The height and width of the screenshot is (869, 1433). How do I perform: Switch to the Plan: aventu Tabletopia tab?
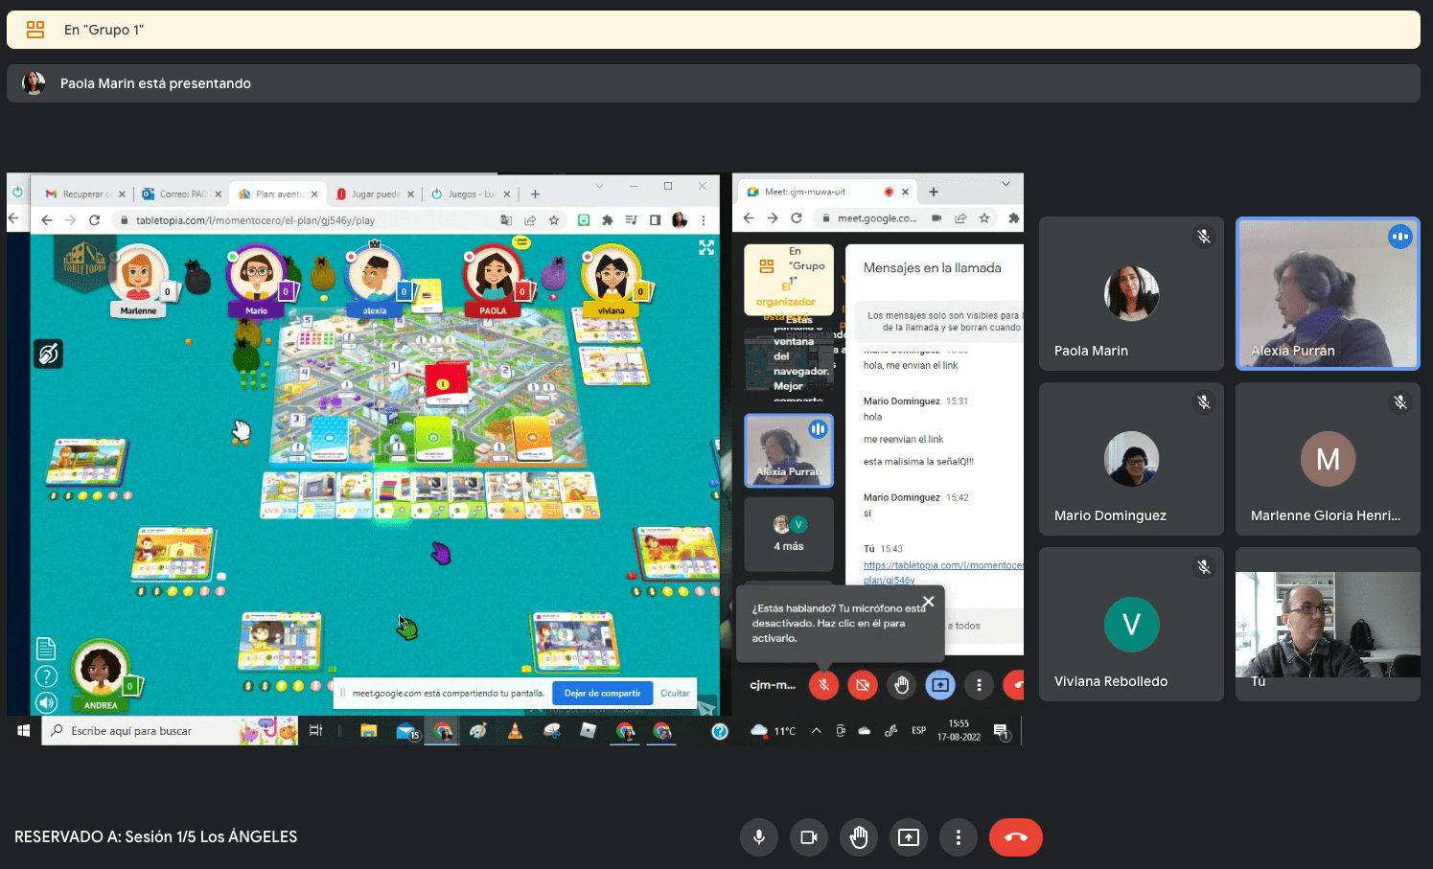click(276, 194)
